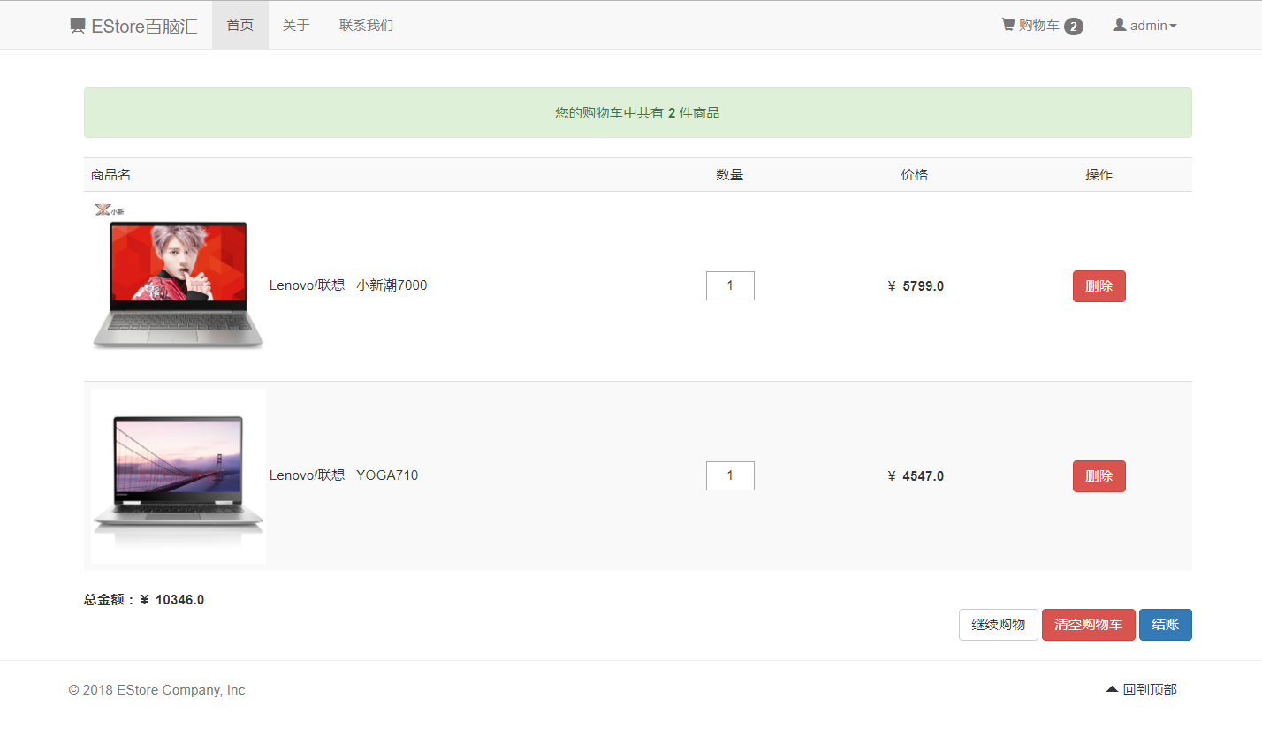Click the YOGA710 laptop thumbnail

pyautogui.click(x=179, y=476)
